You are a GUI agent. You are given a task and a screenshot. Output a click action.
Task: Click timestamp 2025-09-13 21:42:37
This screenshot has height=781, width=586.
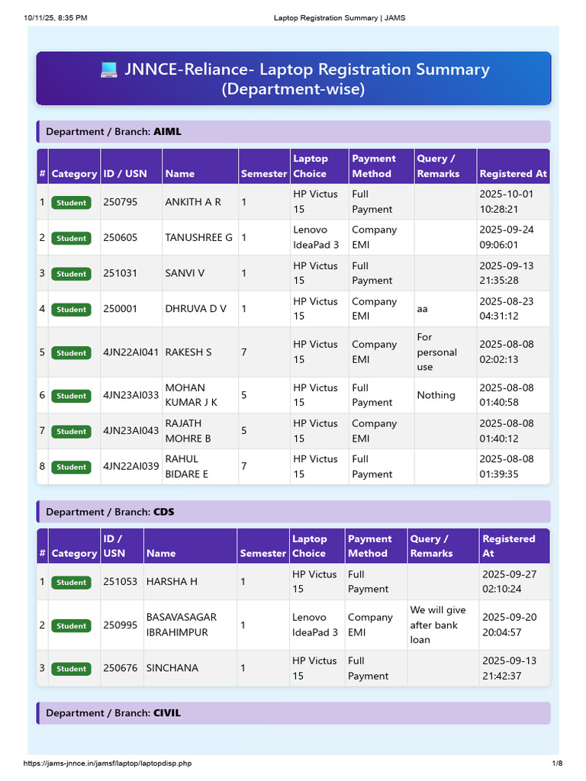click(509, 668)
